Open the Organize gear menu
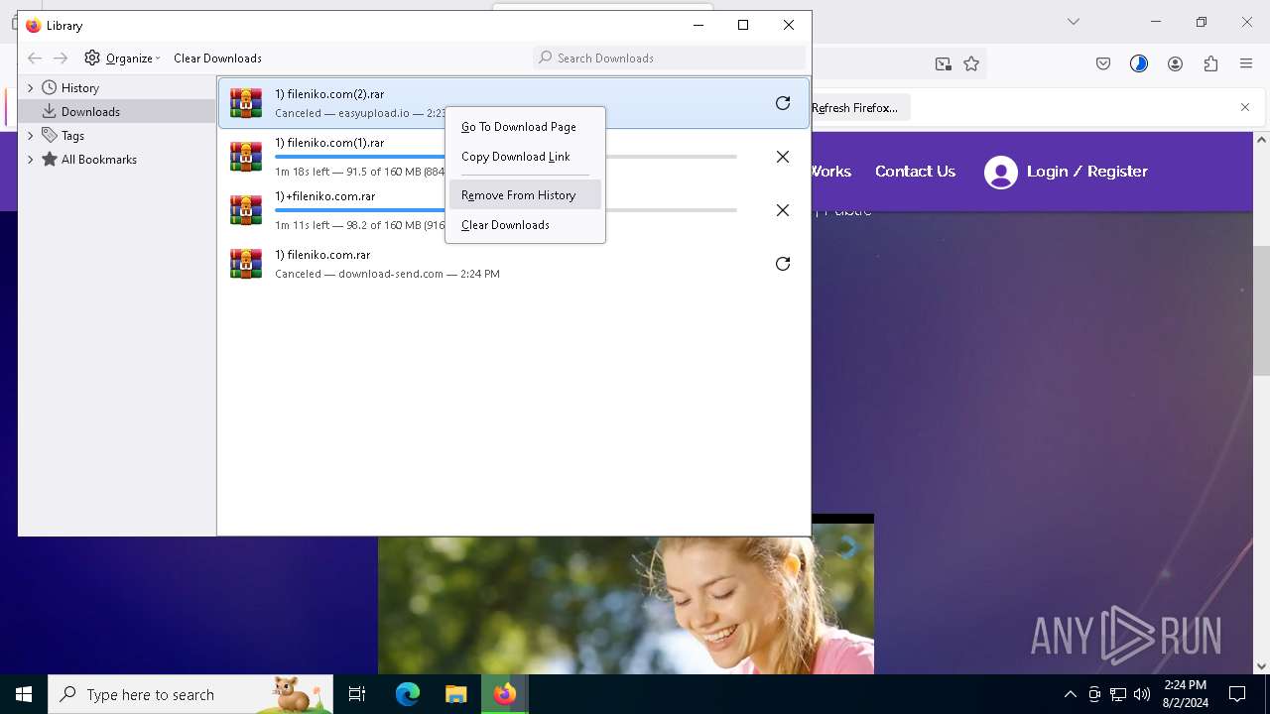 [122, 59]
